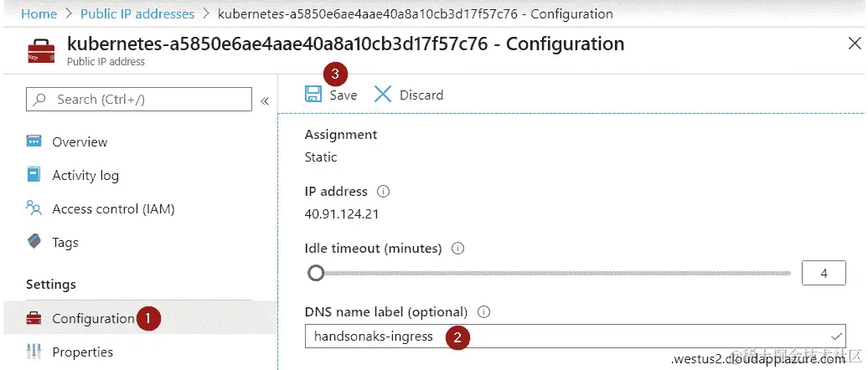
Task: Click the blade title kubernetes-a5850e6ae4aae40a8a10cb3d17f57c76 - Configuration
Action: tap(345, 44)
